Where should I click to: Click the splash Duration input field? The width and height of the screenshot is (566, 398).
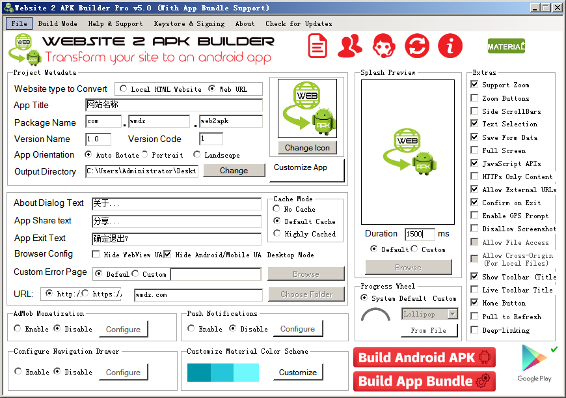pyautogui.click(x=420, y=234)
